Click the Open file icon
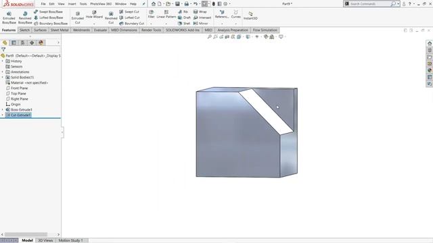The image size is (433, 243). coord(168,4)
